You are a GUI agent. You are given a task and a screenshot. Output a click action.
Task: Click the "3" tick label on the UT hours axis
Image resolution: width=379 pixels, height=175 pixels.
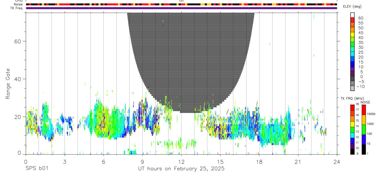coord(65,162)
